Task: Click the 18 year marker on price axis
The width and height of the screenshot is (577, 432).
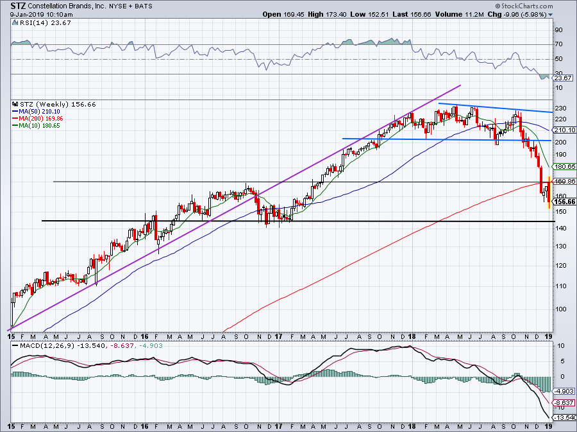Action: click(412, 336)
